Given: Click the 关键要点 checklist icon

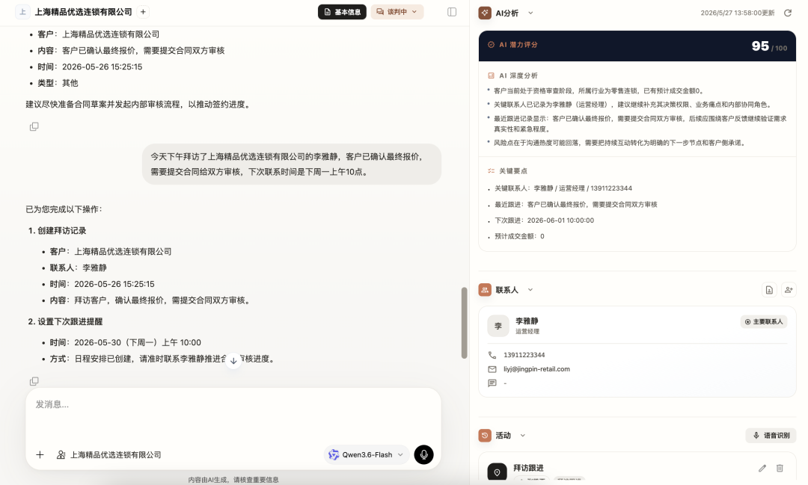Looking at the screenshot, I should click(491, 171).
